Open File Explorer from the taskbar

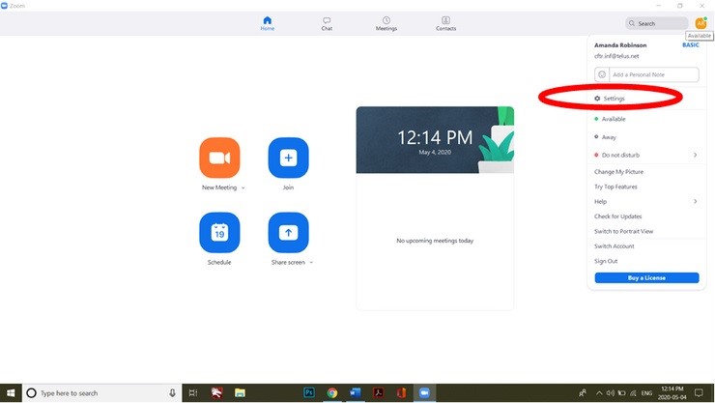tap(240, 393)
